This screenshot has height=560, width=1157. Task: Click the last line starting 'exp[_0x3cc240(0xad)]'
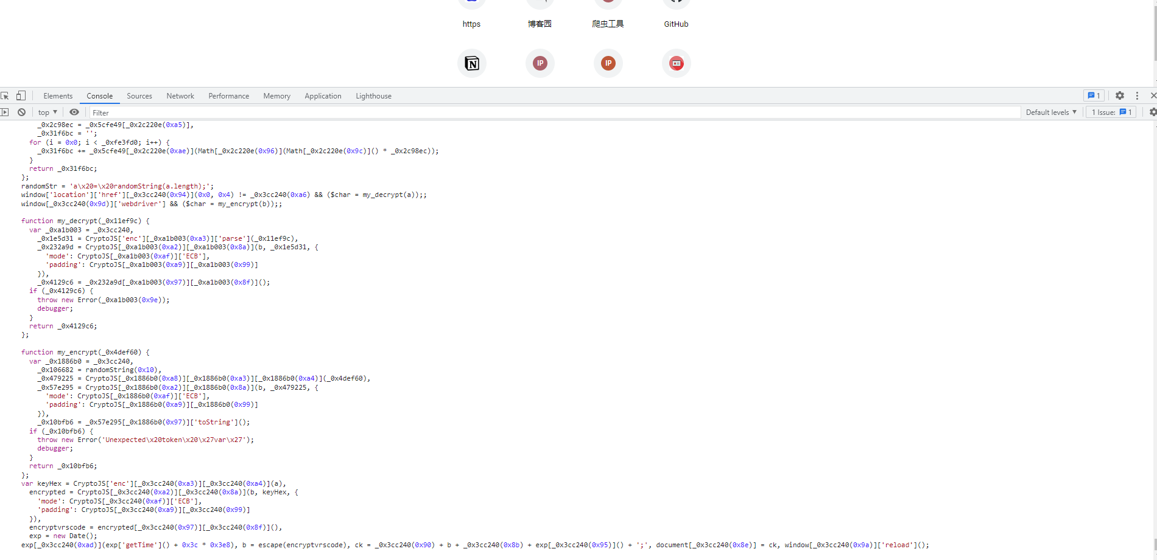coord(475,545)
